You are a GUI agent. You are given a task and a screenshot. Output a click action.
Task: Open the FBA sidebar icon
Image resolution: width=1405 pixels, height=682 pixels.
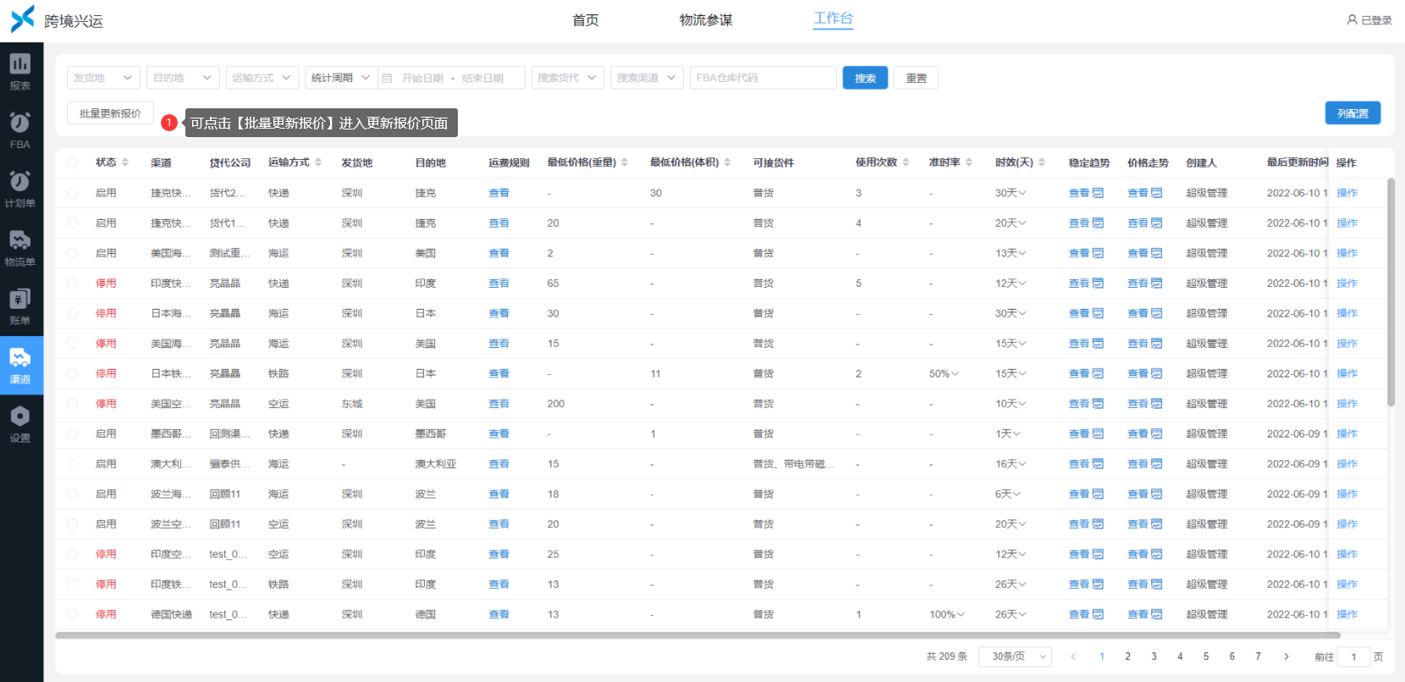click(20, 123)
